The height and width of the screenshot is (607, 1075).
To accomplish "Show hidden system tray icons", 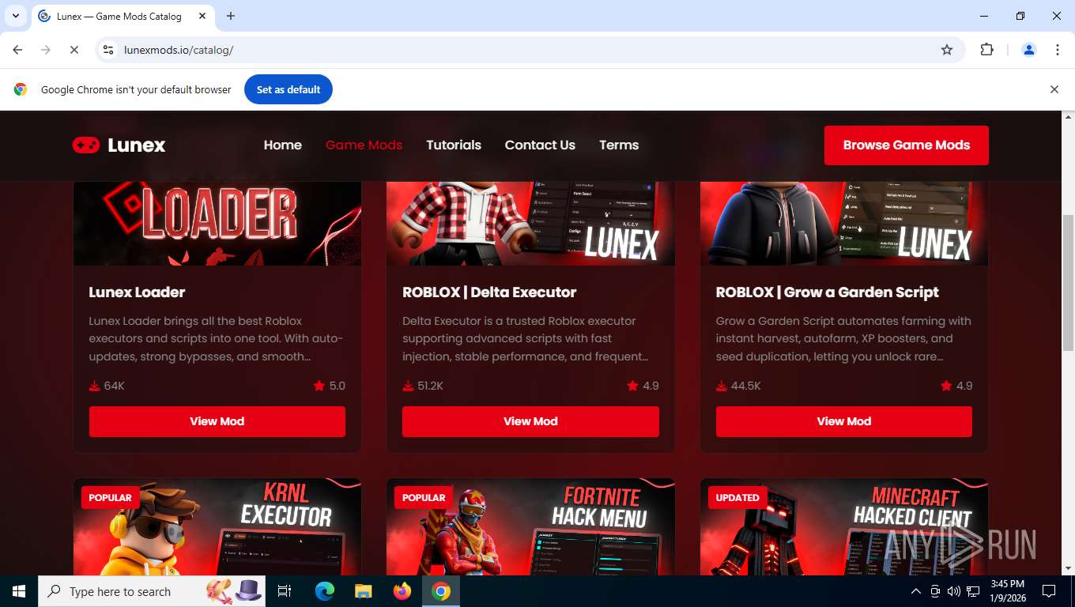I will [x=915, y=591].
